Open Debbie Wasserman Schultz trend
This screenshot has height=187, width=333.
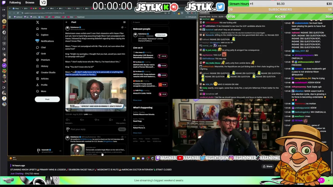(144, 114)
